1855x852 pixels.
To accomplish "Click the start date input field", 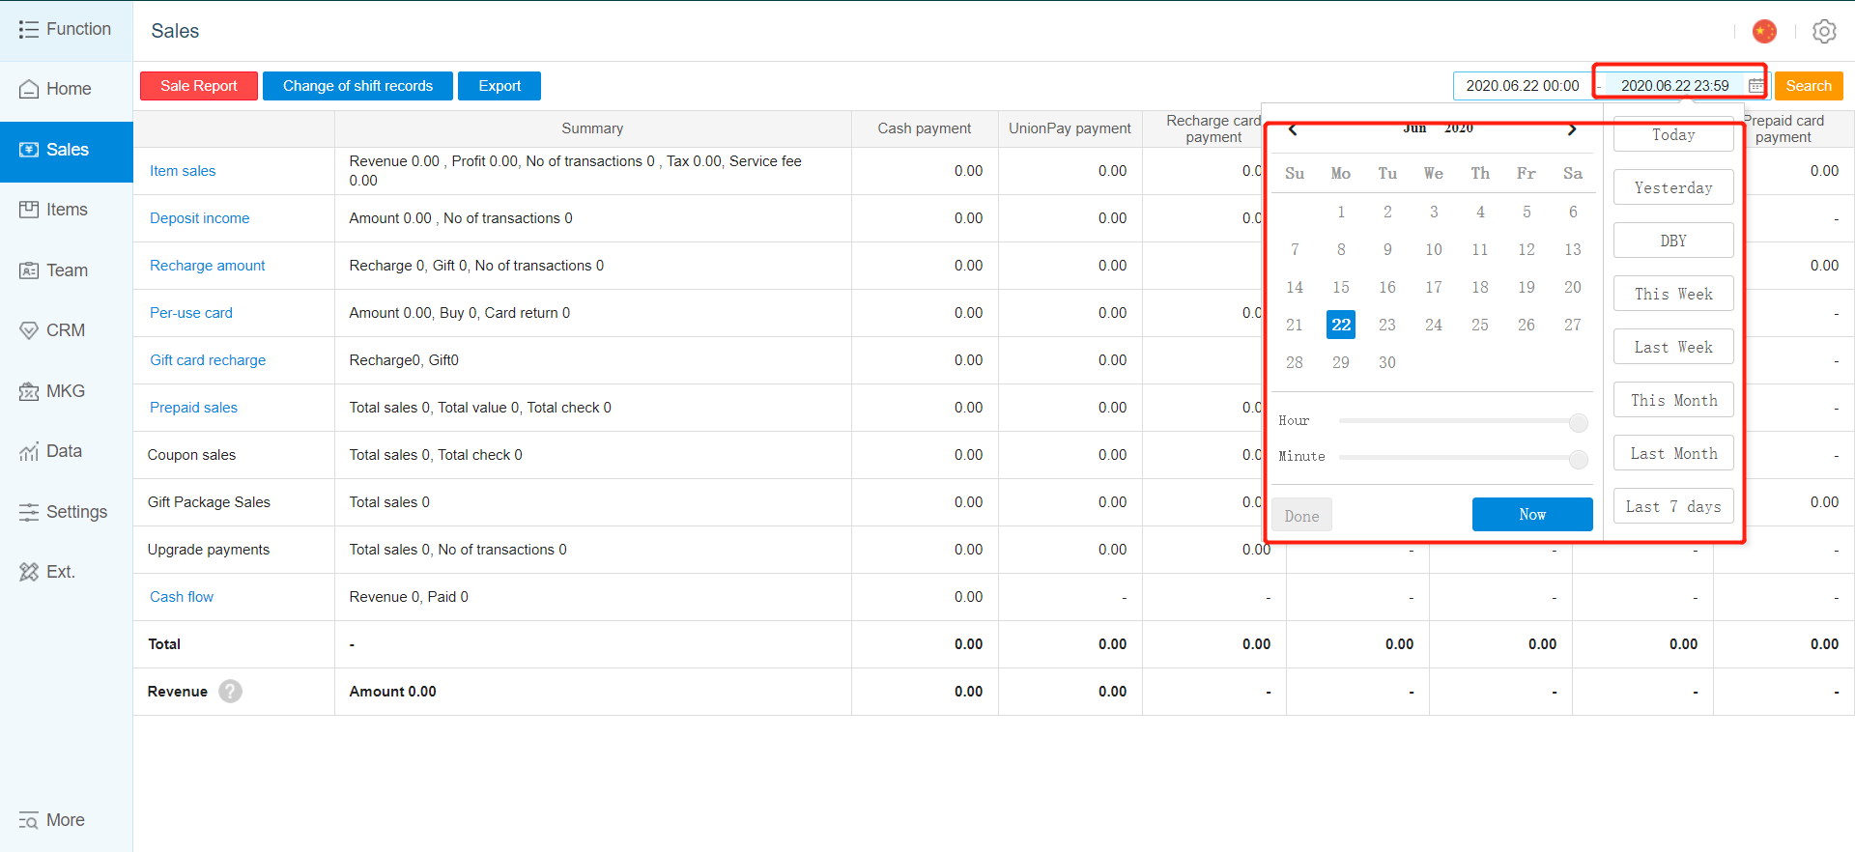I will [1523, 86].
